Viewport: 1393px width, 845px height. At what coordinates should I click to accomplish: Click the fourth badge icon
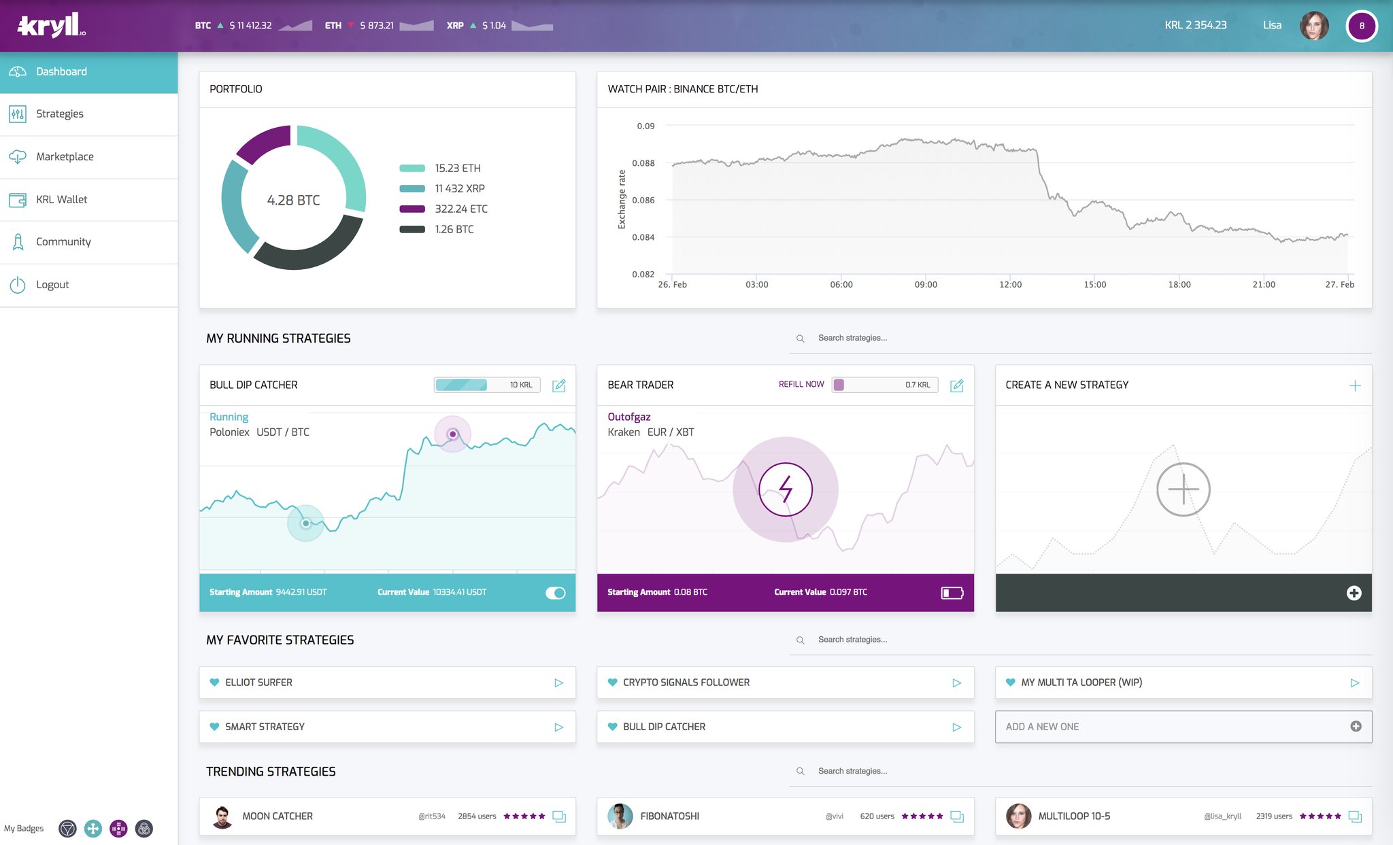pos(144,829)
